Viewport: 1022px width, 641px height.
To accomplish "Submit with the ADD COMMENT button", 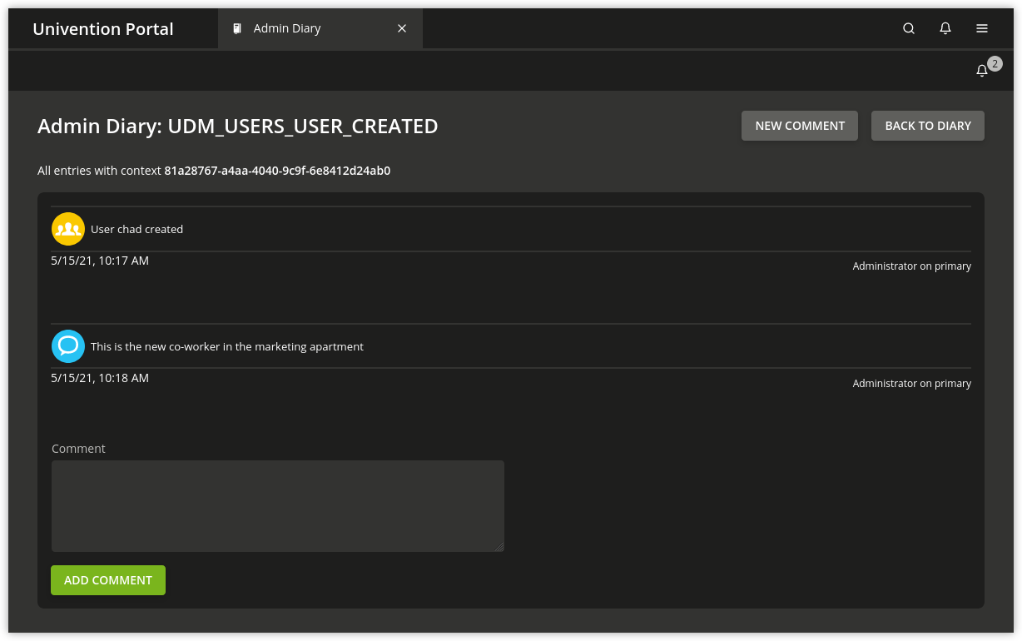I will tap(108, 580).
